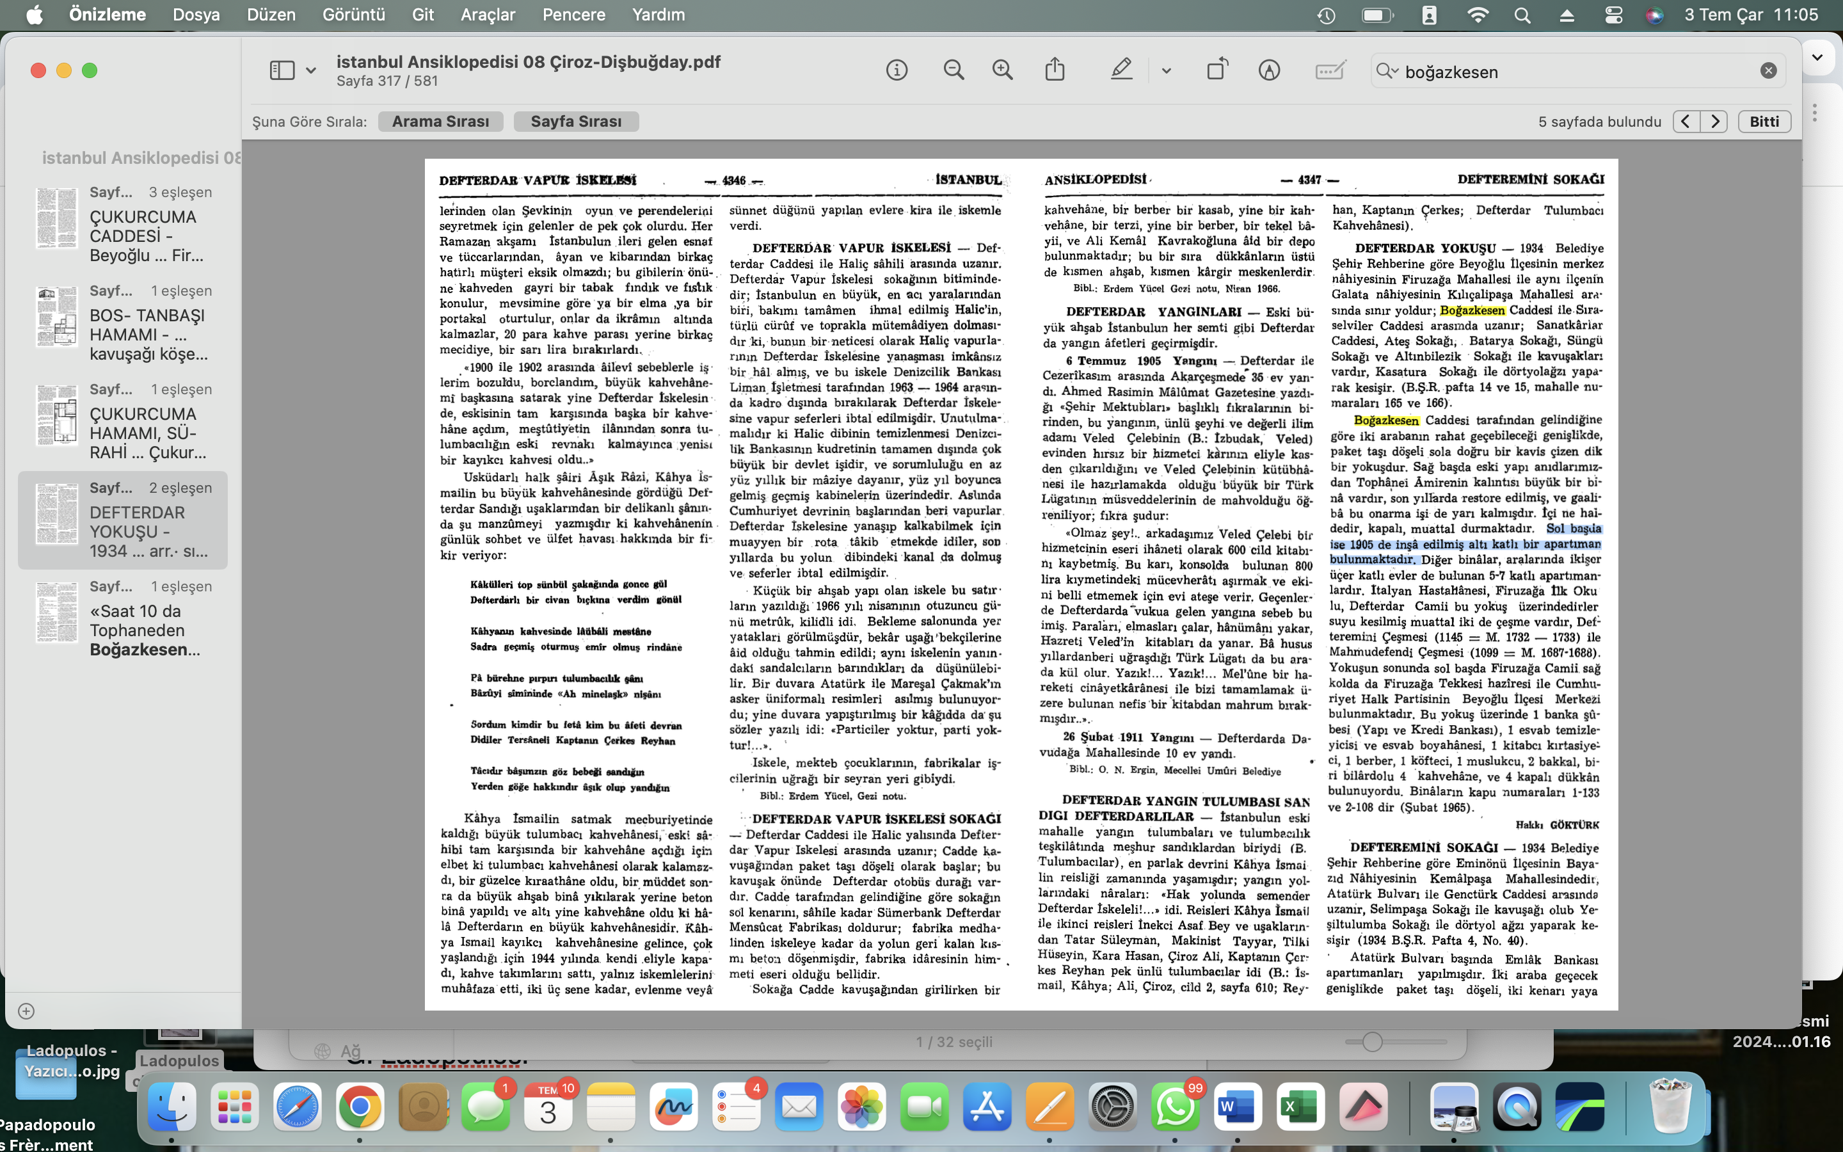
Task: Open Mail from the Dock
Action: tap(799, 1107)
